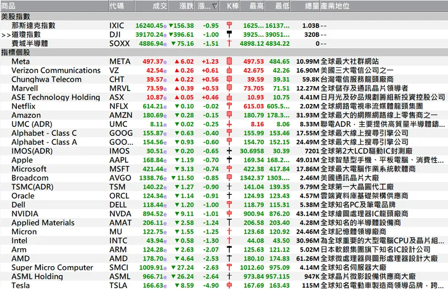This screenshot has height=289, width=448.
Task: Click NVIDIA's percent change -1.01
Action: (211, 214)
